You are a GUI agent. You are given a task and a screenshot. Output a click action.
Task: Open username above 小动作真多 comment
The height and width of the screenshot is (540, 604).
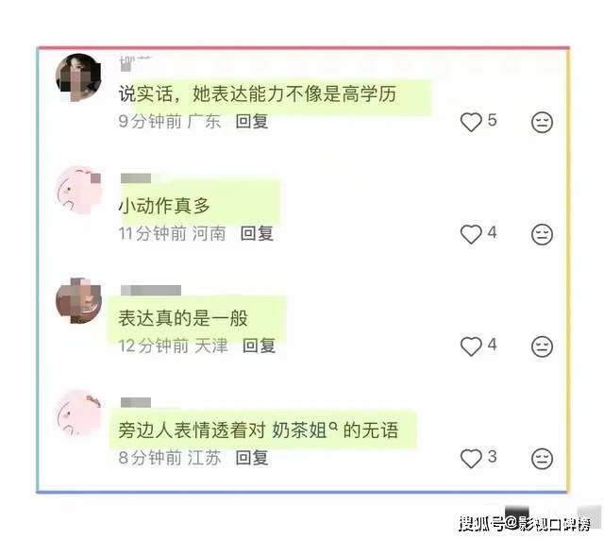136,178
